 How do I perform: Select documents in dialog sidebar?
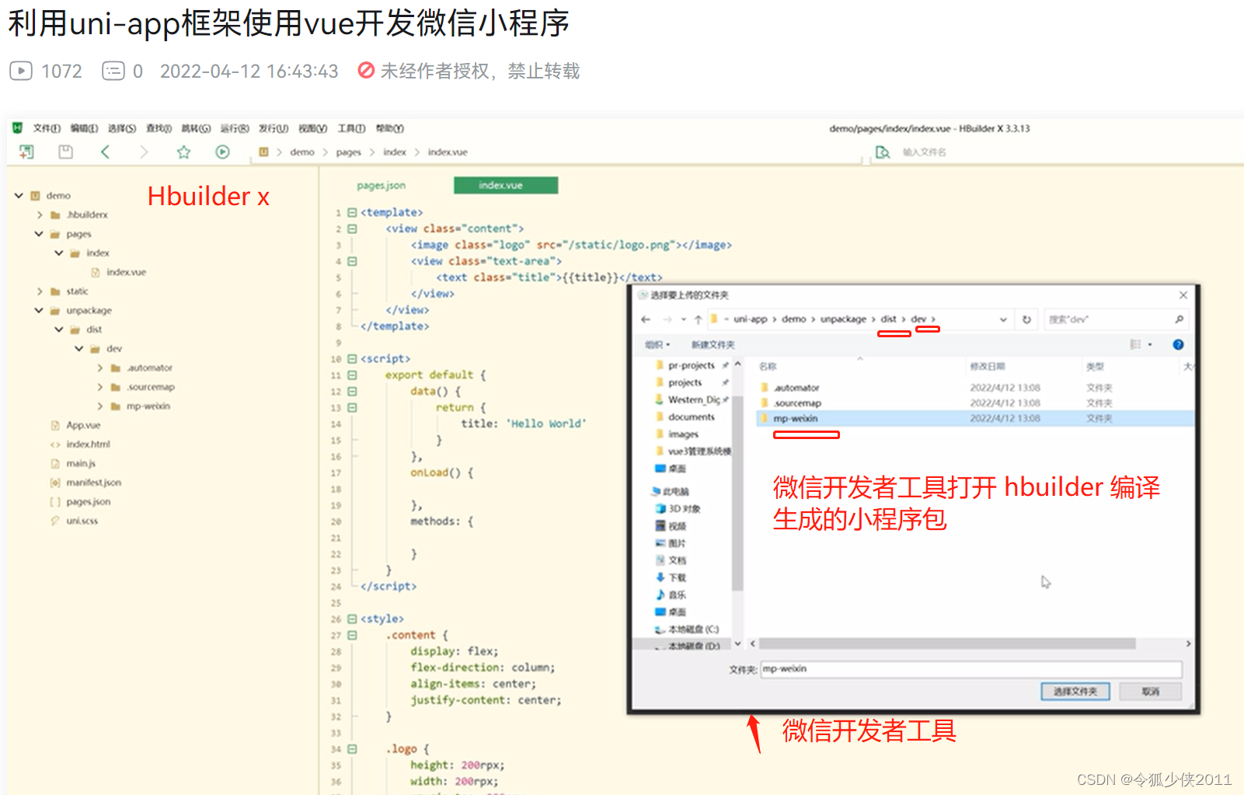691,417
